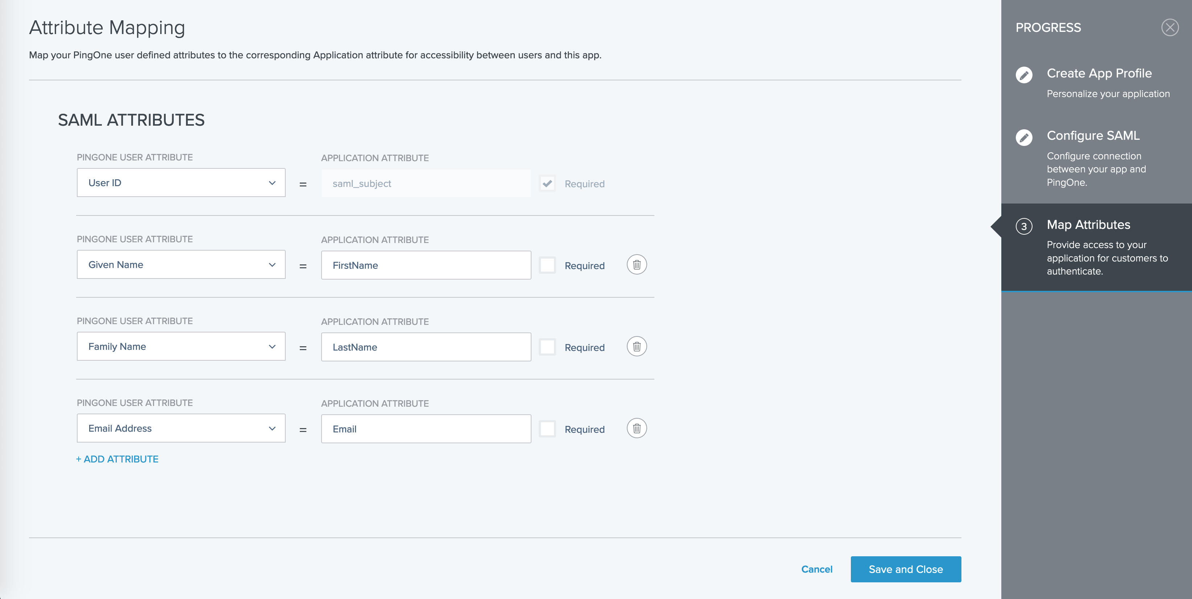Click the Configure SAML pencil icon
The height and width of the screenshot is (599, 1192).
(1023, 137)
